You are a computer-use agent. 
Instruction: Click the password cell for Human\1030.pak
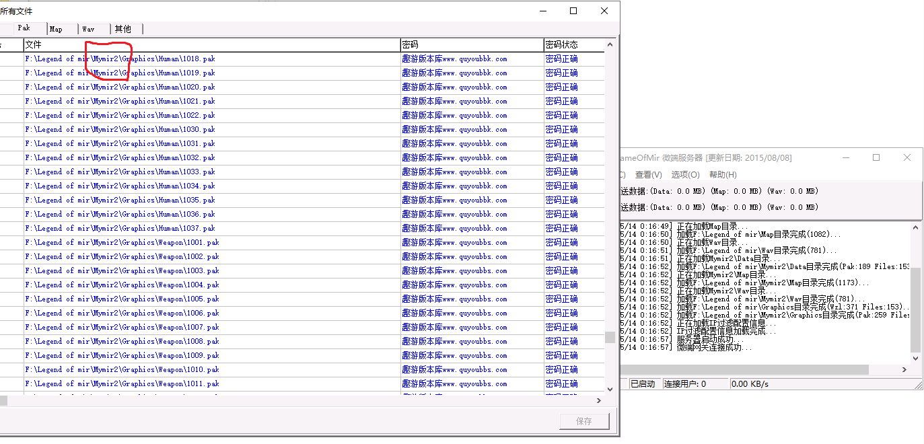(454, 129)
